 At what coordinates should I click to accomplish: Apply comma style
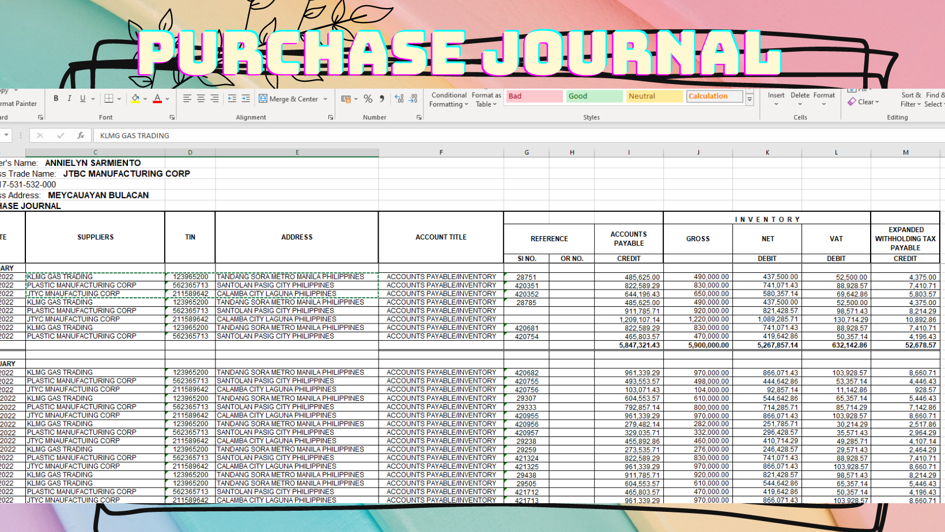point(381,99)
